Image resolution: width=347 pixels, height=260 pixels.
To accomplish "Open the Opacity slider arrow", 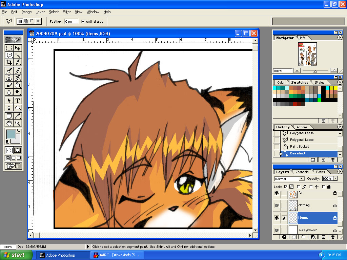I will tap(335, 178).
